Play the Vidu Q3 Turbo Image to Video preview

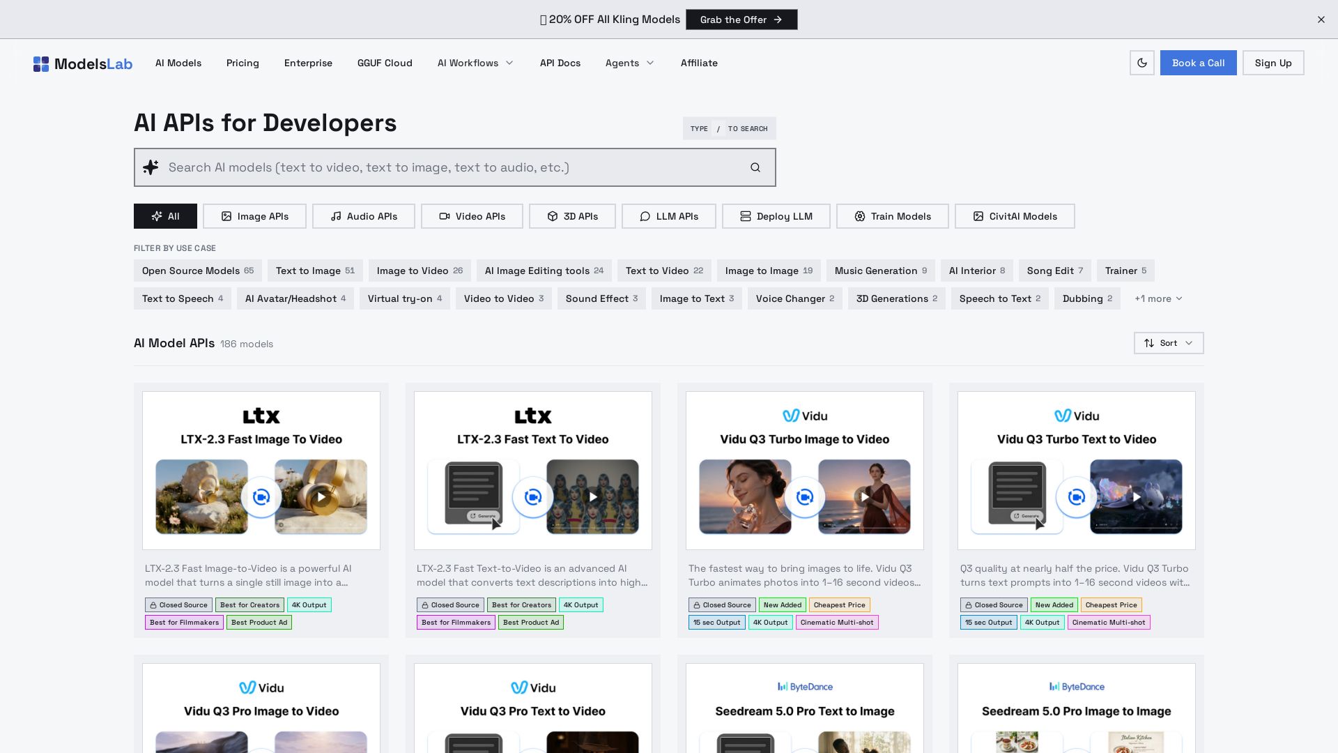click(864, 497)
